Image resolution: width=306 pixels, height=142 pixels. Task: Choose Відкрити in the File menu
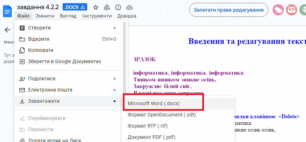click(68, 39)
